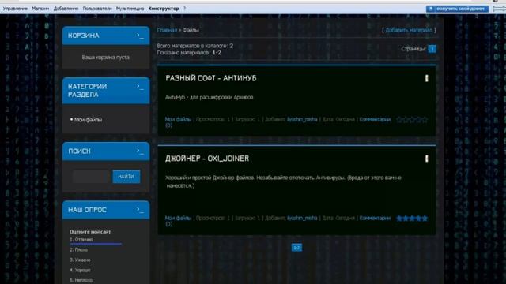The width and height of the screenshot is (506, 284).
Task: Click the 1-2 pagination button
Action: [x=297, y=248]
